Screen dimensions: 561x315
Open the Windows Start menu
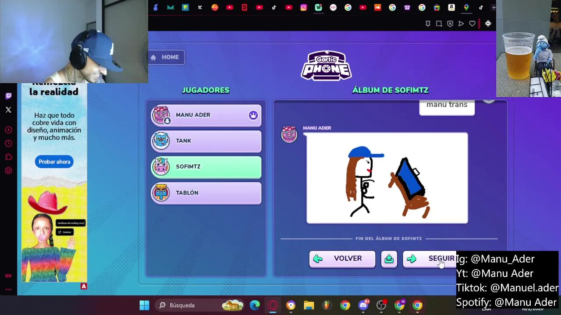(144, 305)
